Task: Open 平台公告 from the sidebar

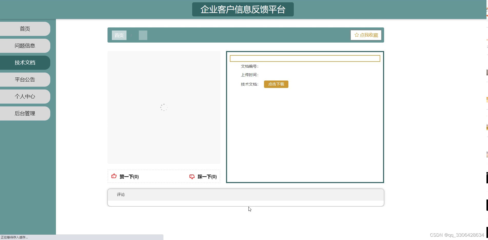Action: pyautogui.click(x=25, y=79)
